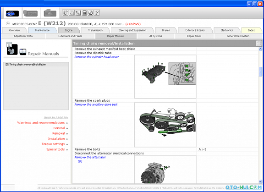Open Remove the cylinder head cover link
This screenshot has height=192, width=264.
click(x=97, y=57)
